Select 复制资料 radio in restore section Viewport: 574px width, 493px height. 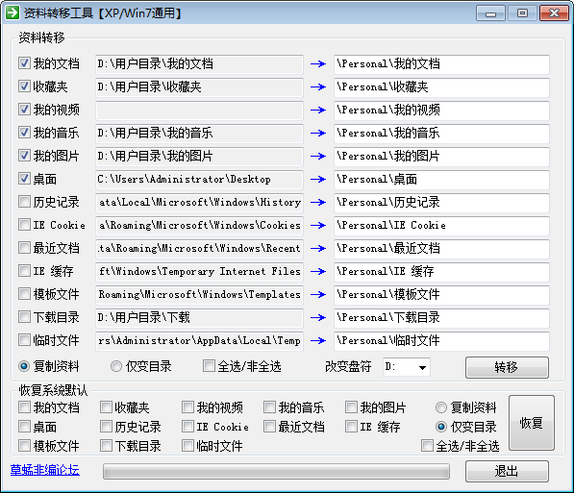pyautogui.click(x=441, y=407)
